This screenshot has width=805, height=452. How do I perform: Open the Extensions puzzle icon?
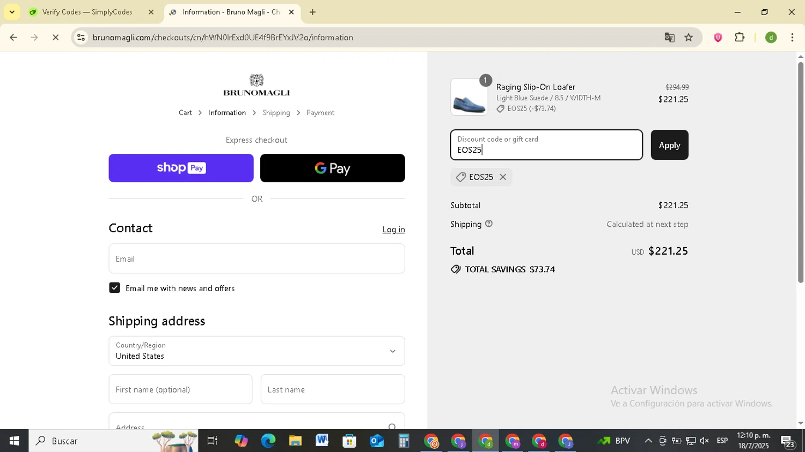[x=740, y=38]
